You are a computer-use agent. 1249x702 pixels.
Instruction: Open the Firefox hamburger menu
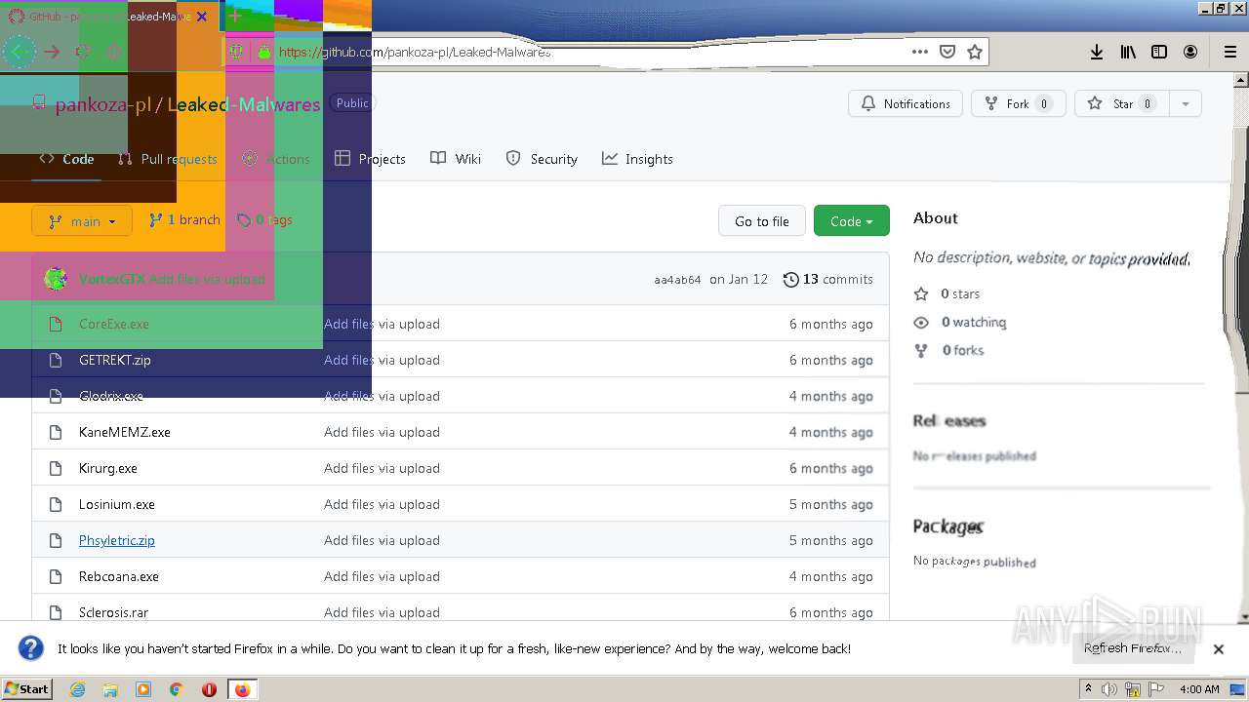tap(1230, 52)
